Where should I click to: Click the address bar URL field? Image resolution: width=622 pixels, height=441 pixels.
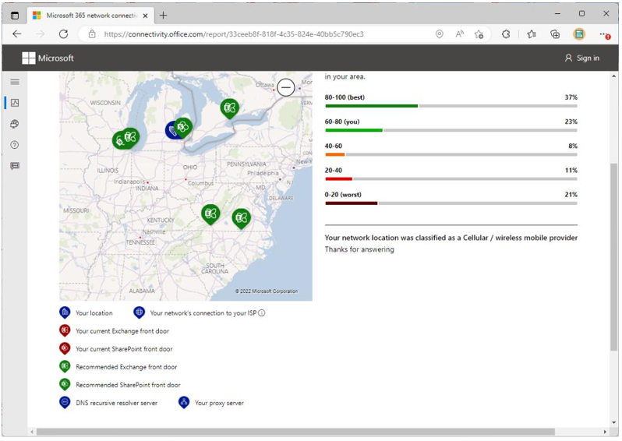click(x=234, y=34)
